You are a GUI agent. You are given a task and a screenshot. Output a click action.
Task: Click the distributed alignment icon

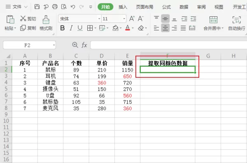(192, 28)
